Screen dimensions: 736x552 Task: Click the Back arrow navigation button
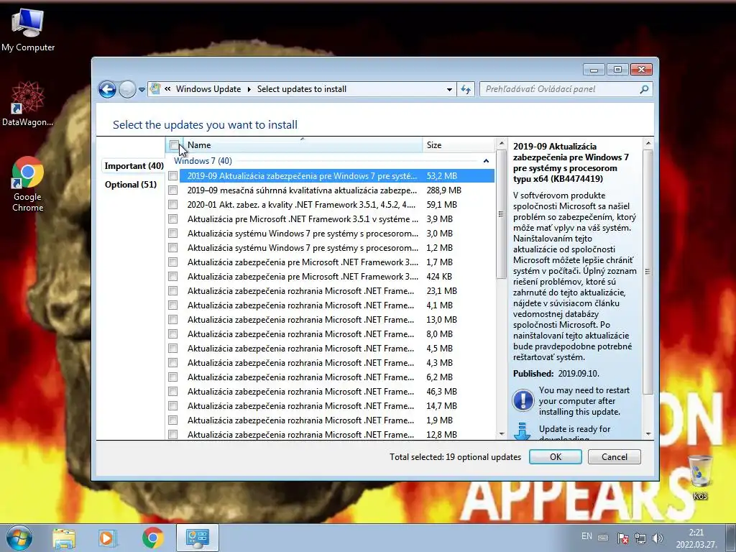[108, 89]
